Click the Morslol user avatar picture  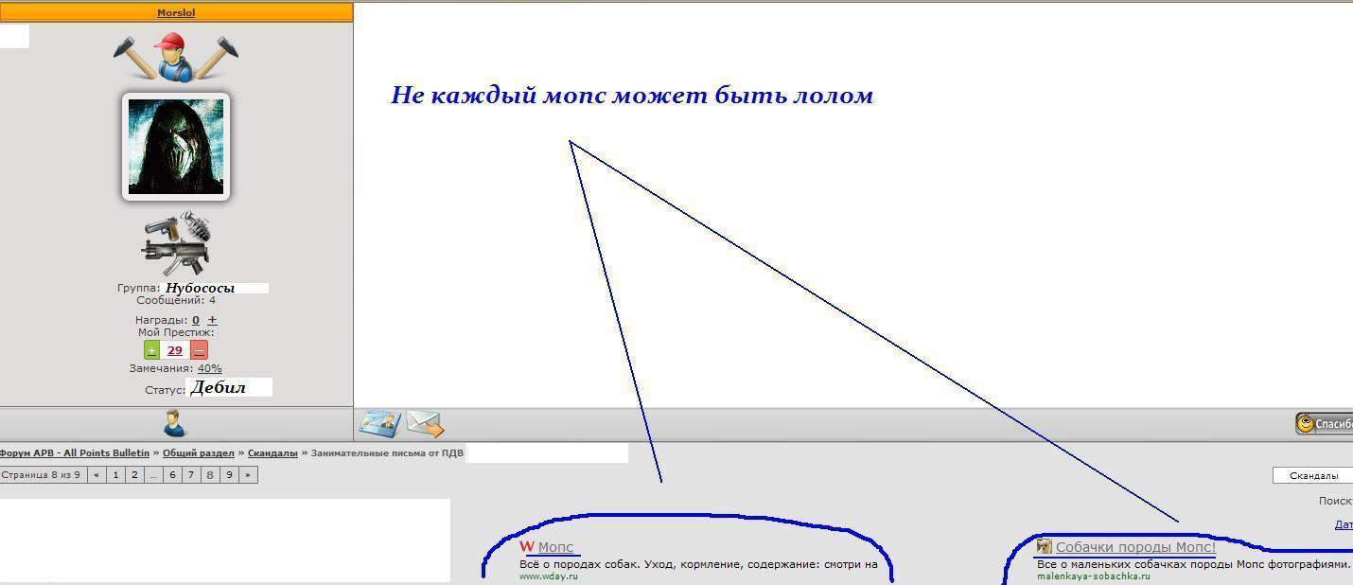coord(176,147)
